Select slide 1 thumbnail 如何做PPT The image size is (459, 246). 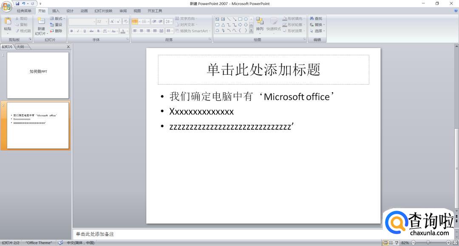pyautogui.click(x=38, y=75)
